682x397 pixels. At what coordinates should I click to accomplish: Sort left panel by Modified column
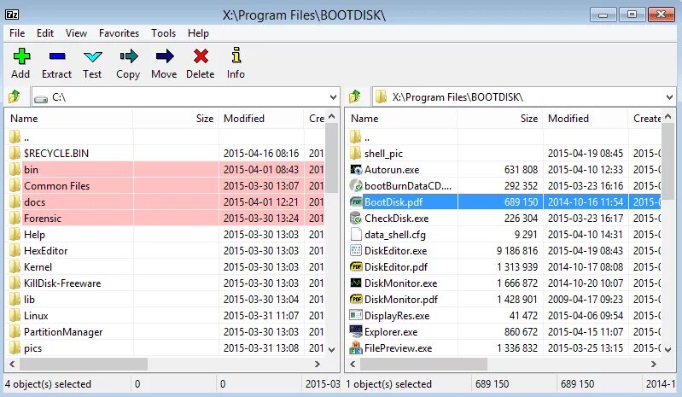click(x=261, y=119)
